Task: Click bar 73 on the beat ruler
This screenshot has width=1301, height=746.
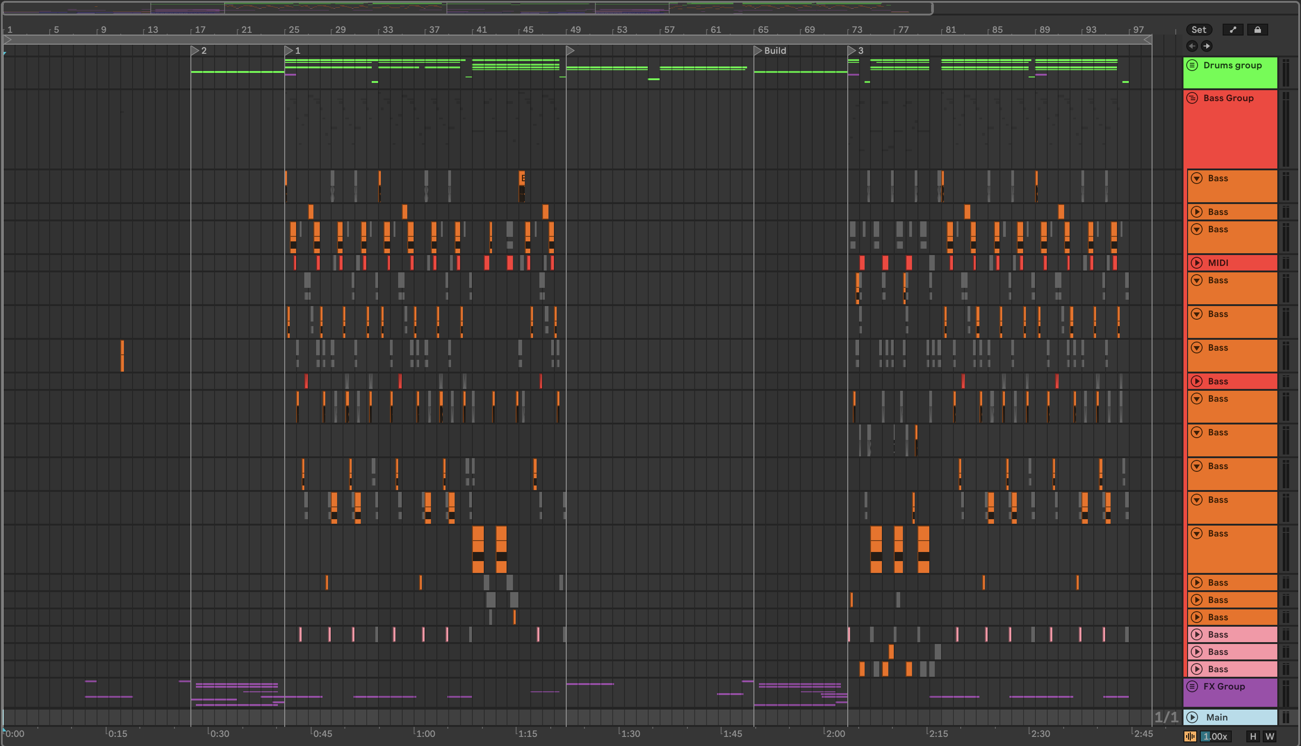Action: 857,30
